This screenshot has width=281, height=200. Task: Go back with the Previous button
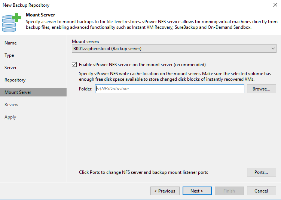[165, 191]
